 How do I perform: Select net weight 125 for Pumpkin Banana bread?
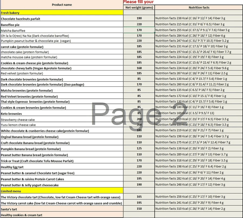tap(139, 148)
